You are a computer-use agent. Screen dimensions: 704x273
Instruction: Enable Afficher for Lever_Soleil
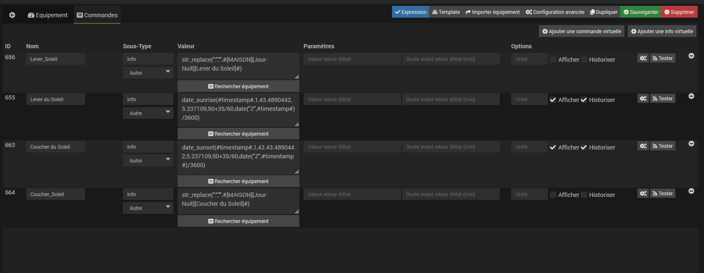point(553,60)
